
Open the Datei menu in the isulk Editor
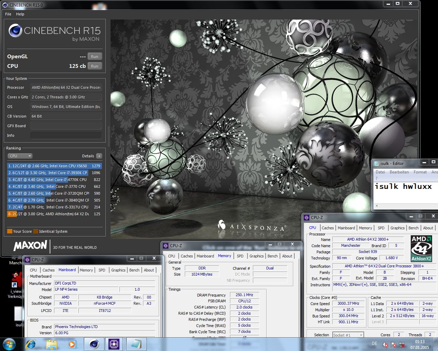(380, 172)
